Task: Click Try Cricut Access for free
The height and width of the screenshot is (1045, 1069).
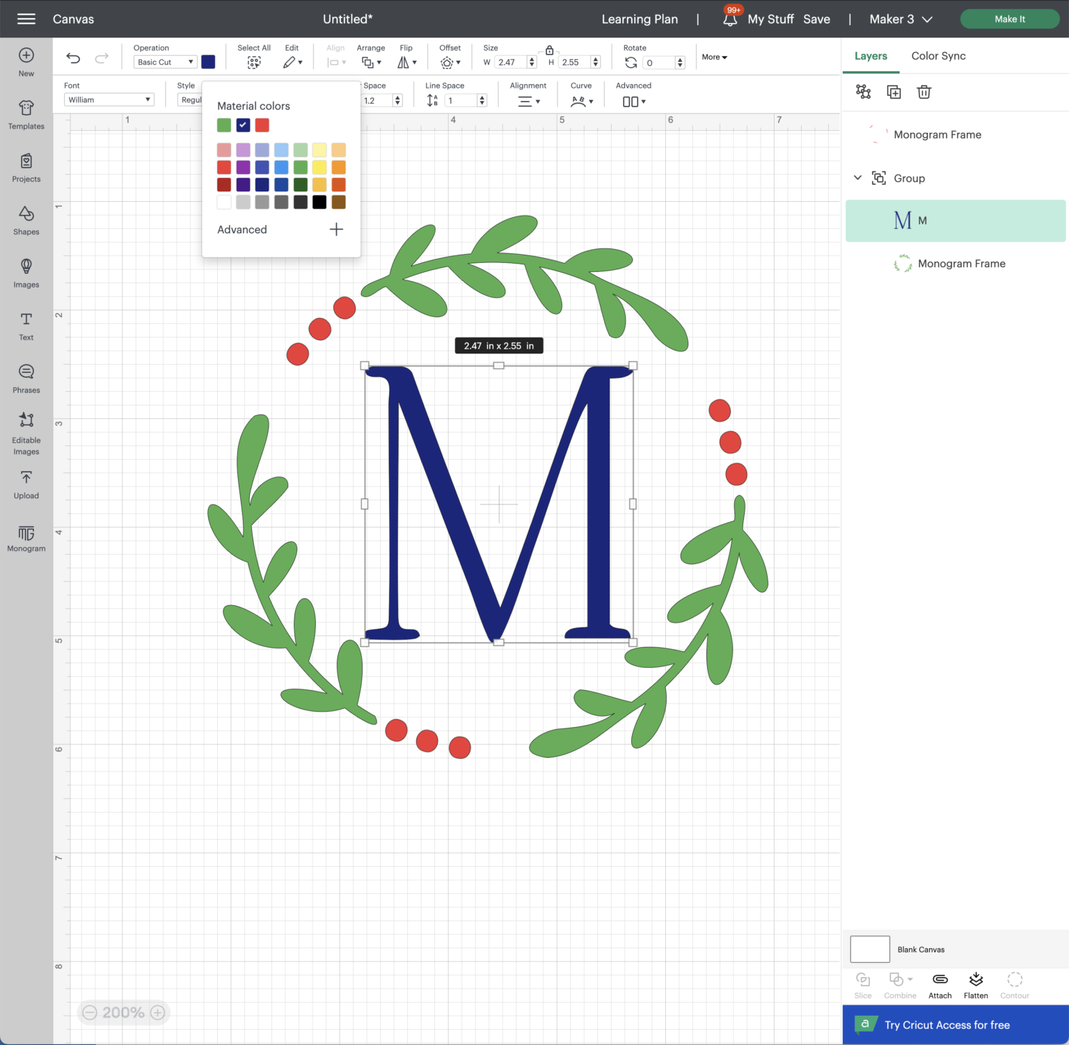Action: [x=947, y=1024]
